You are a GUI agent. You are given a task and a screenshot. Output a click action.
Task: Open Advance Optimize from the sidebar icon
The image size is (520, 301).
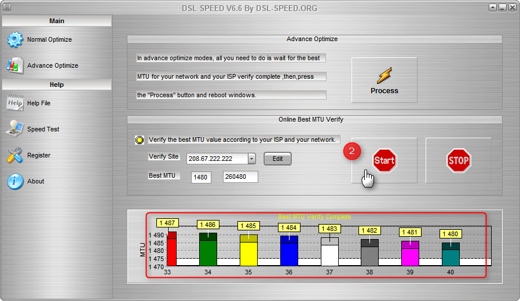click(15, 66)
